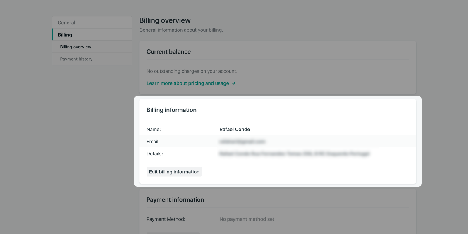The width and height of the screenshot is (468, 234).
Task: Click Edit billing information button
Action: tap(174, 172)
